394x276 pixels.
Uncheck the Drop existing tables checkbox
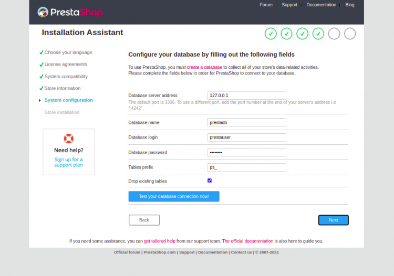pos(210,181)
